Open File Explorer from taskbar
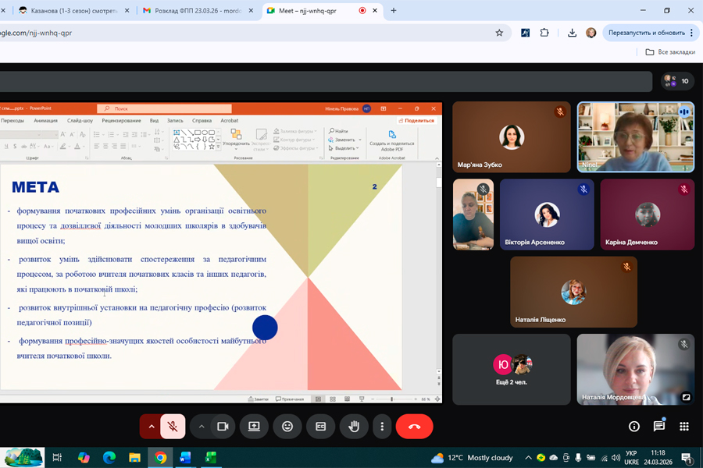703x468 pixels. coord(134,457)
